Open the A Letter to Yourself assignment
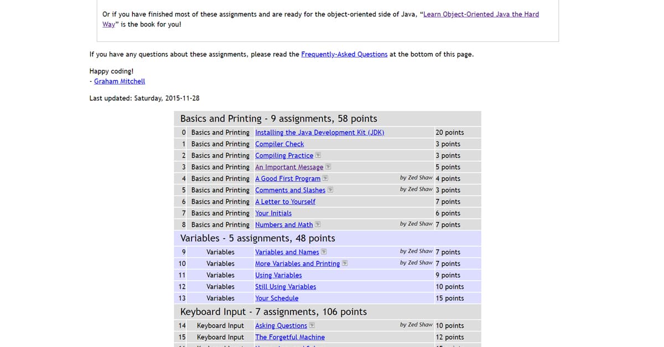Screen dimensions: 664x347 coord(285,202)
